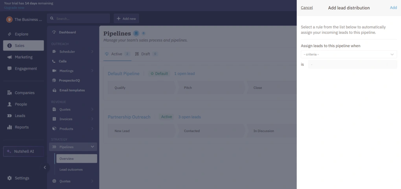The image size is (401, 189).
Task: Click the Explore lightning icon in sidebar
Action: [9, 34]
